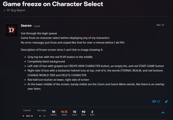The height and width of the screenshot is (120, 173).
Task: Click the Game freeze on Character Select title
Action: click(53, 4)
